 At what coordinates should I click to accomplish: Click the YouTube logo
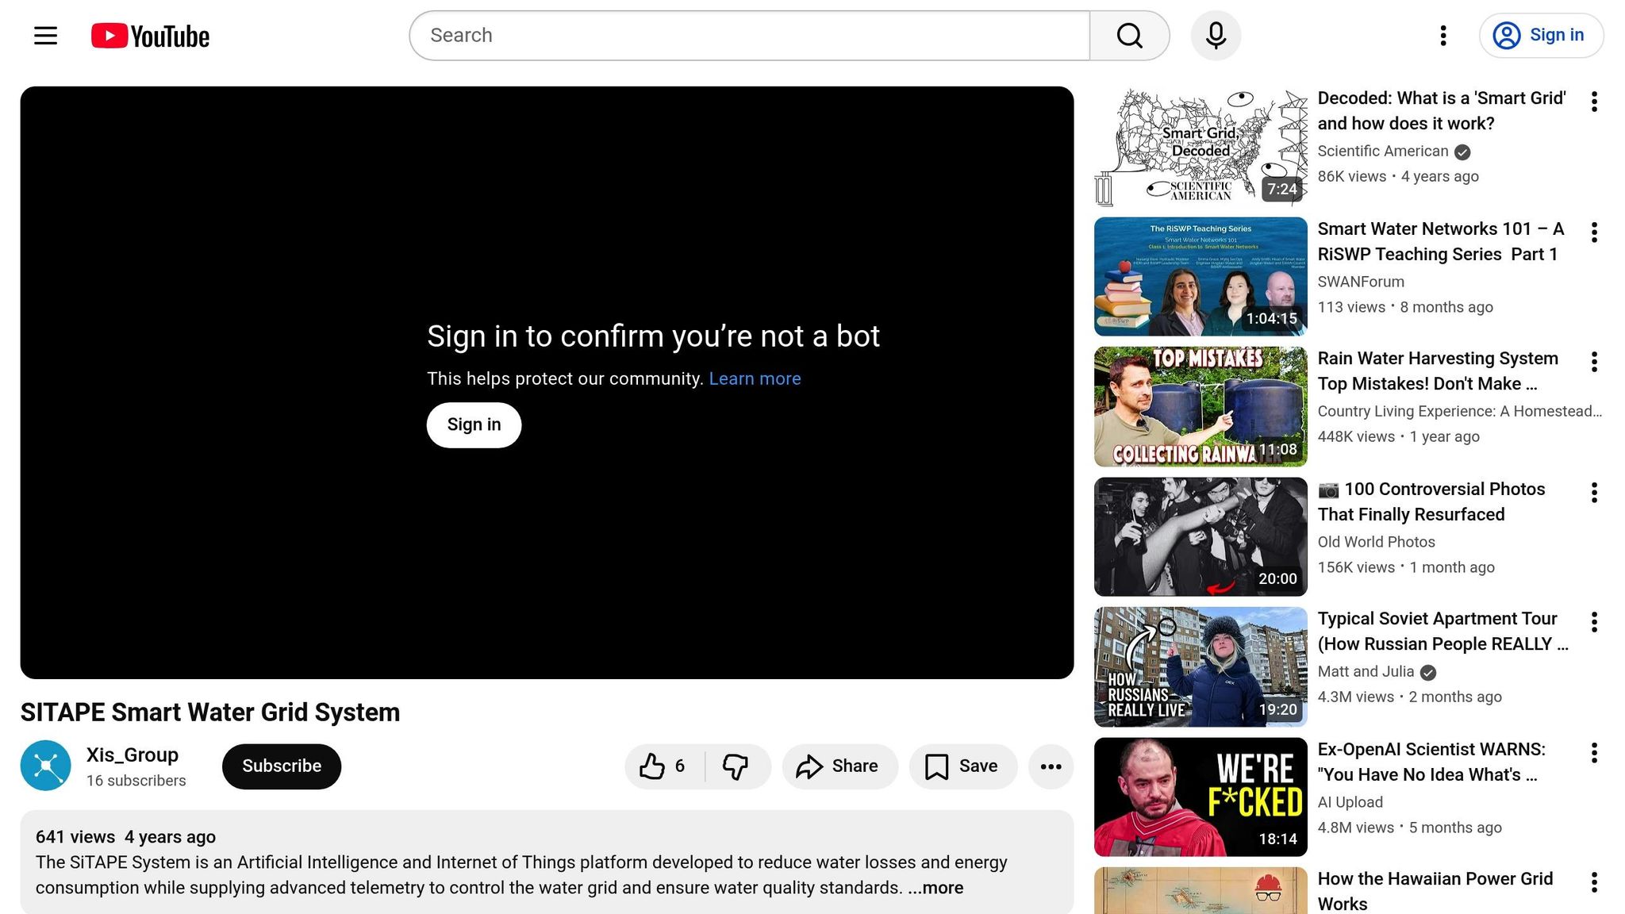(151, 36)
